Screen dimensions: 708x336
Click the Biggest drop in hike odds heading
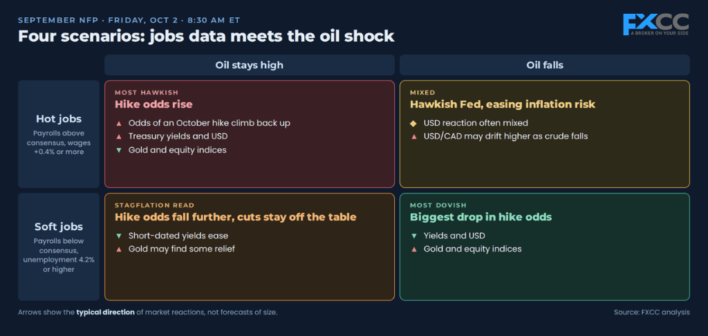[481, 217]
